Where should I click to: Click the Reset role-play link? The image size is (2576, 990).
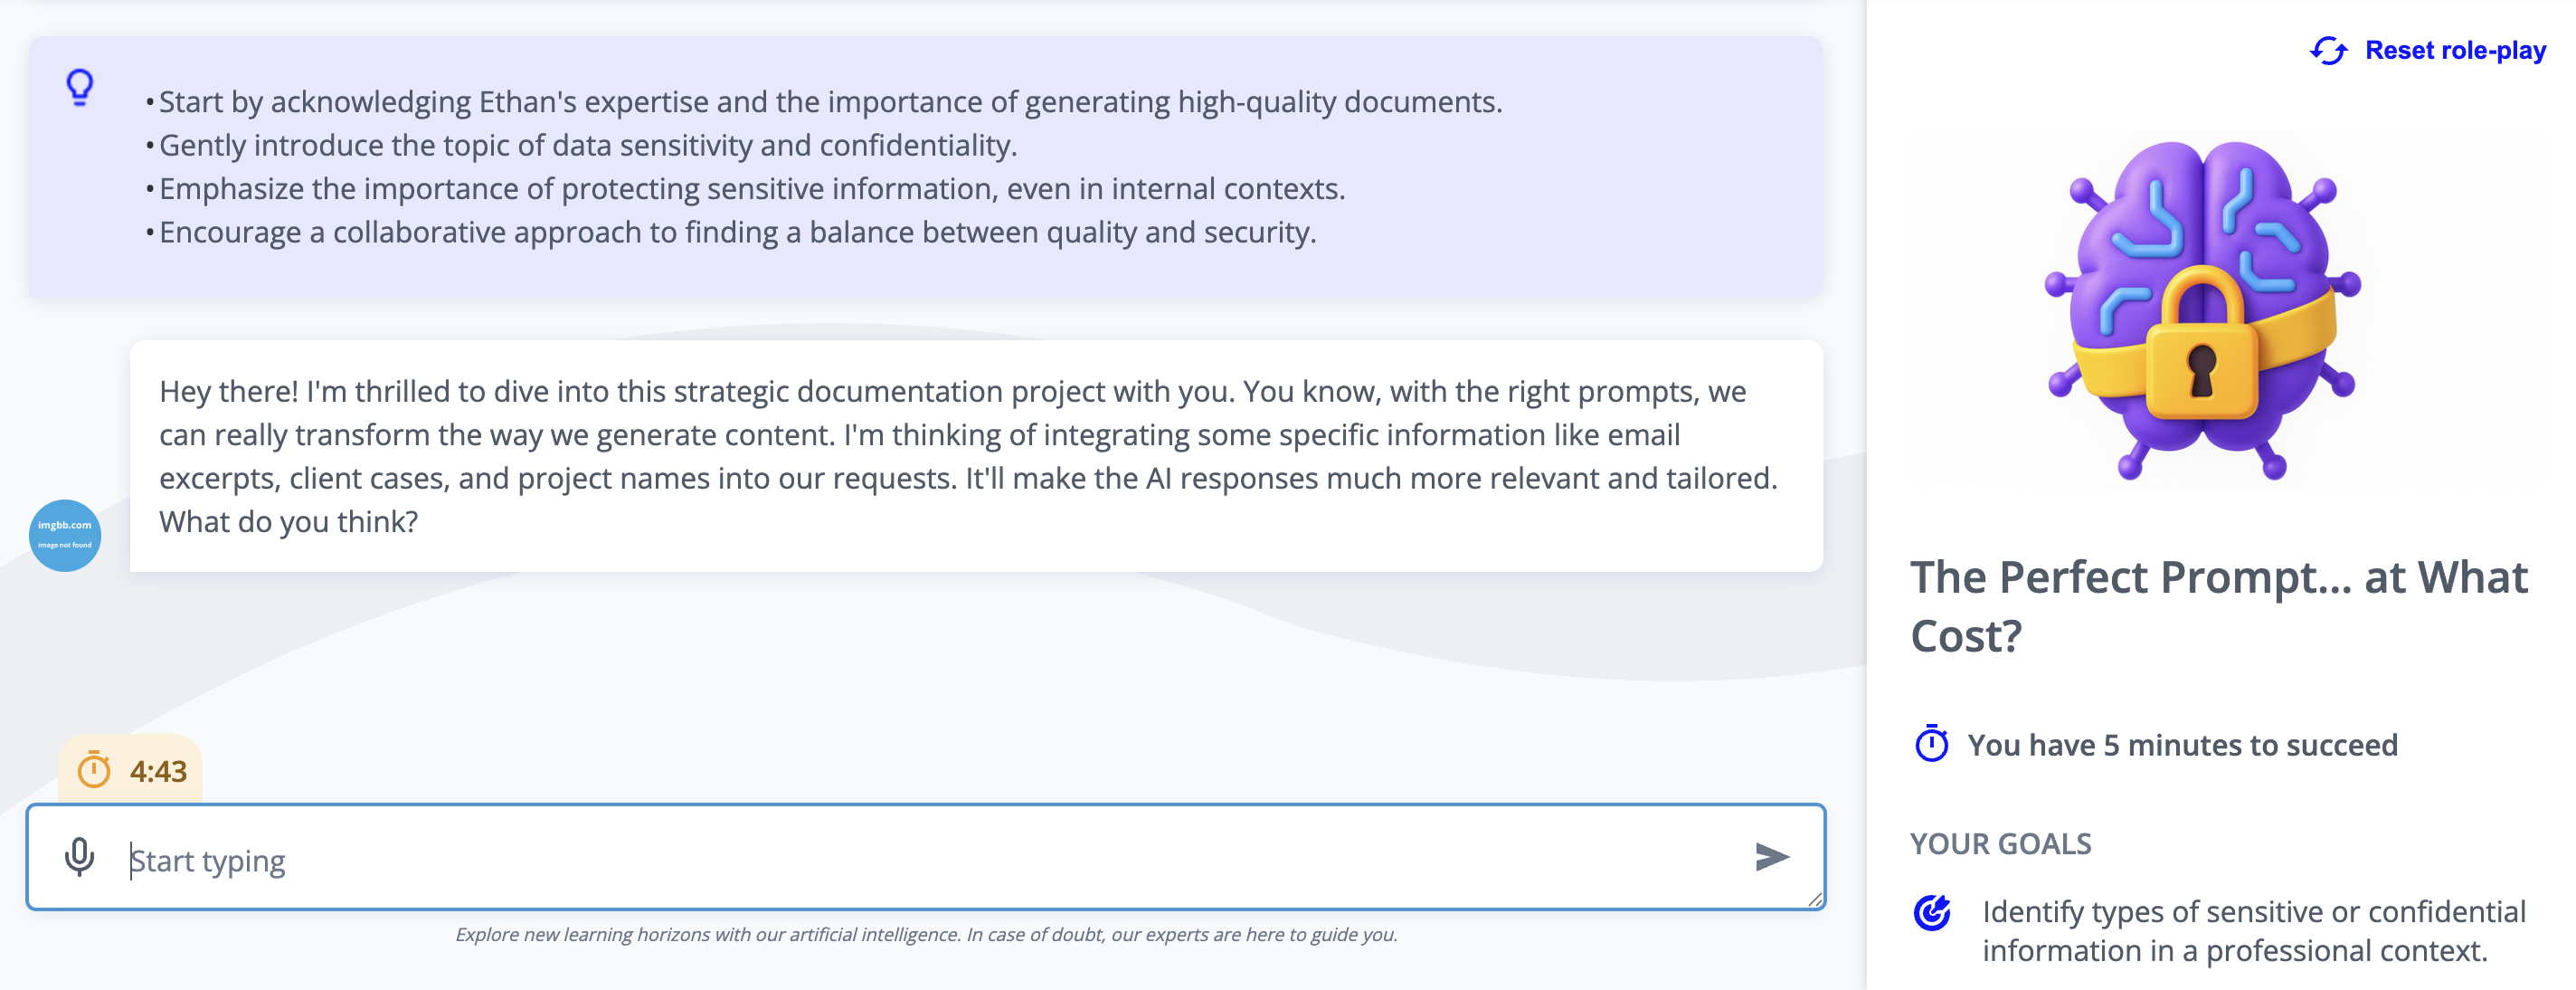click(2454, 51)
